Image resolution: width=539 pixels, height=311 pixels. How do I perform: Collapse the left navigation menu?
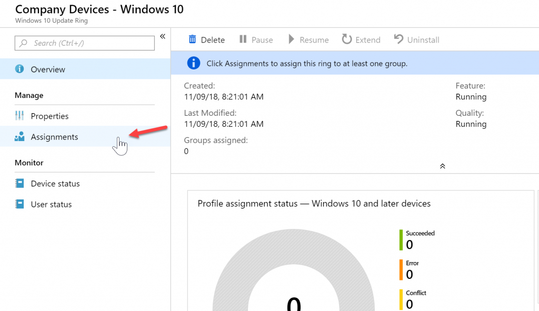pyautogui.click(x=163, y=36)
